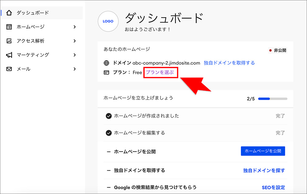The height and width of the screenshot is (194, 307).
Task: Click the 完了 label for ホームページを編集する
Action: (280, 133)
